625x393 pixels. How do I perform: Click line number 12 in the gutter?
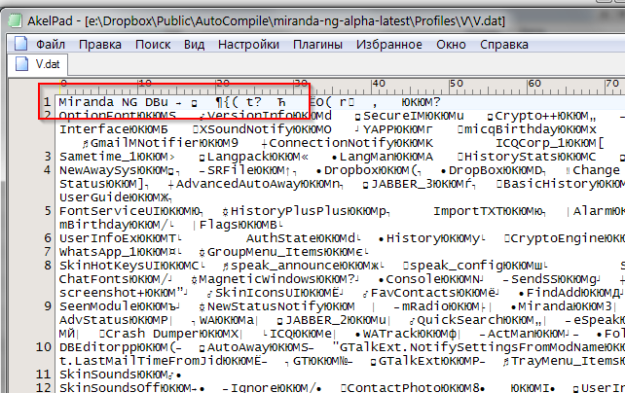(x=44, y=387)
